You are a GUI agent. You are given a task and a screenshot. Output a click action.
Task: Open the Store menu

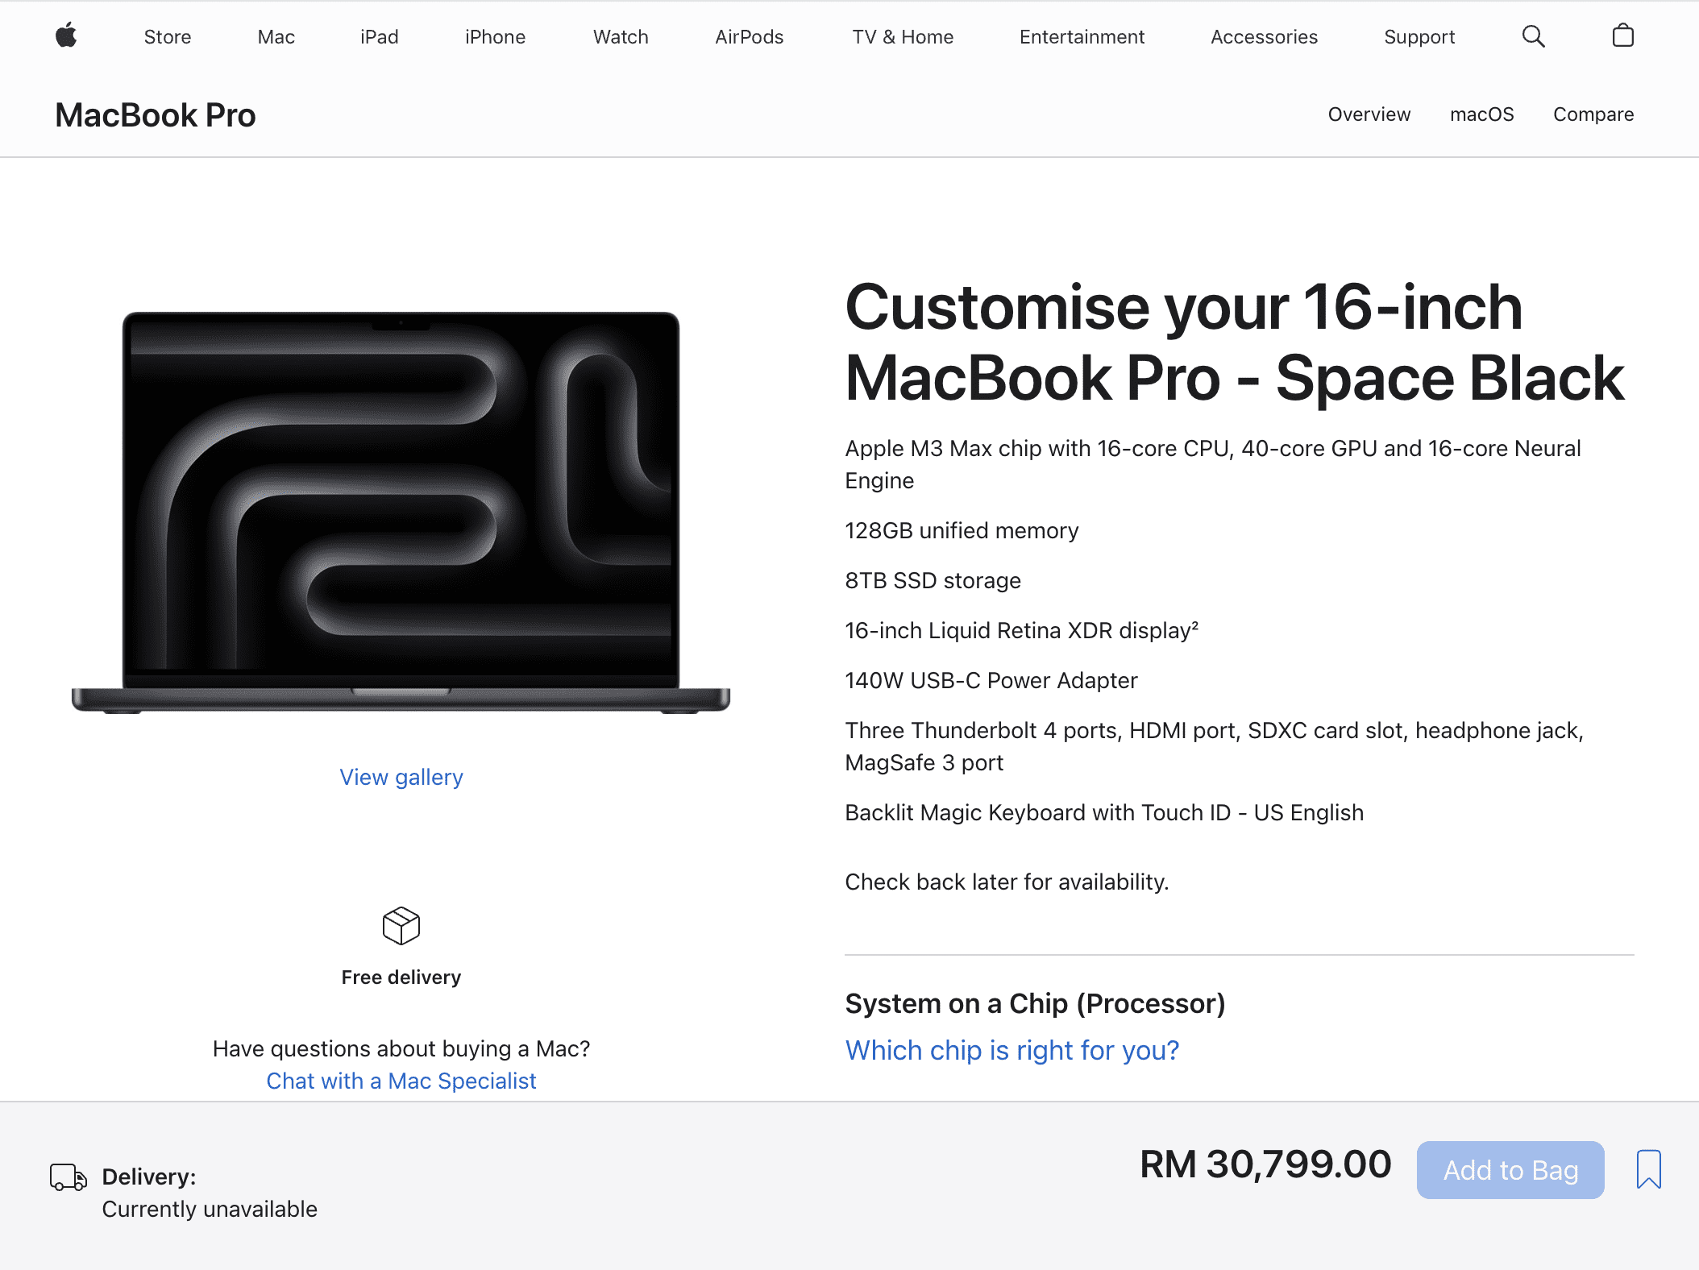(167, 36)
